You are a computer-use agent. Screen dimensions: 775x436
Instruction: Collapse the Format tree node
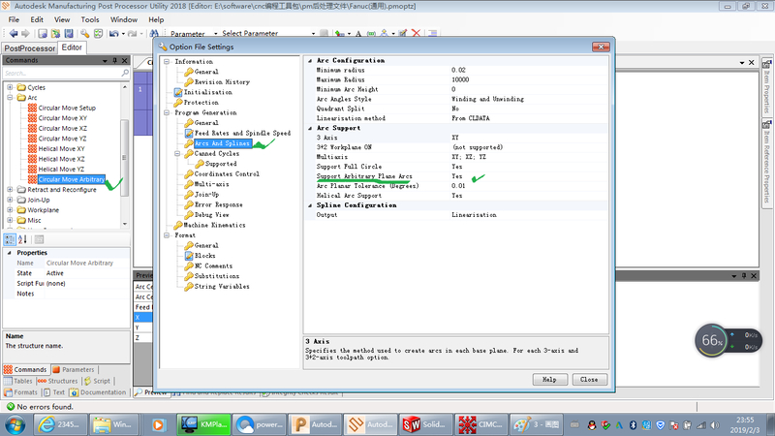coord(166,235)
